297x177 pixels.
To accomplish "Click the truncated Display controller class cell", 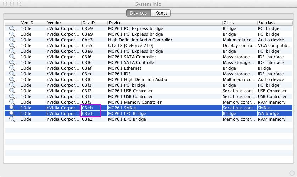I will (x=239, y=46).
